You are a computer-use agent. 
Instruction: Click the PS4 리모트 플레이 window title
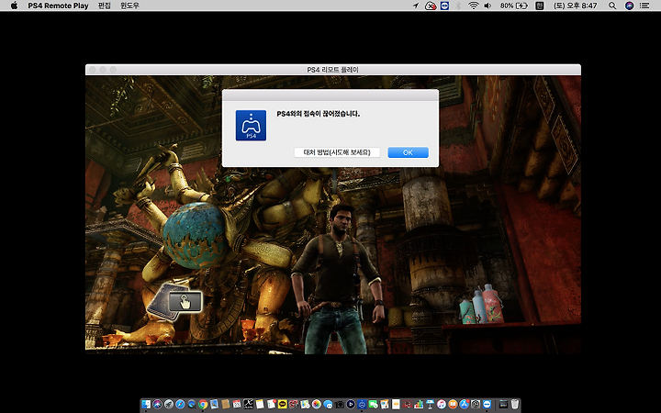coord(332,70)
